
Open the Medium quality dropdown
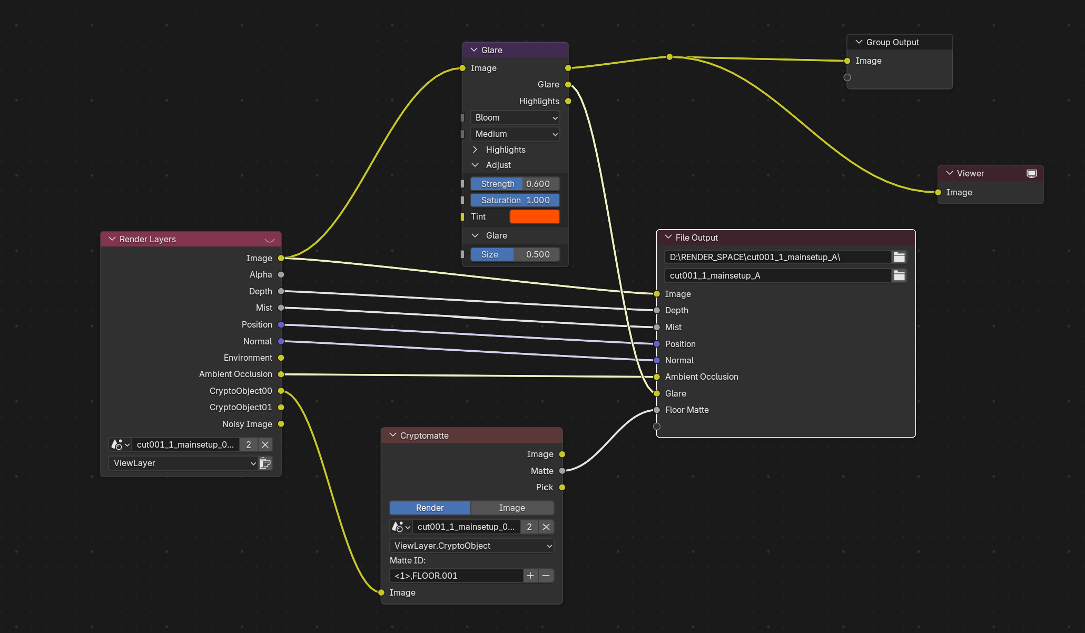pos(515,134)
